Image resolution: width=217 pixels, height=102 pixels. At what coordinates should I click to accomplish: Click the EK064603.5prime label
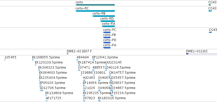(53, 73)
